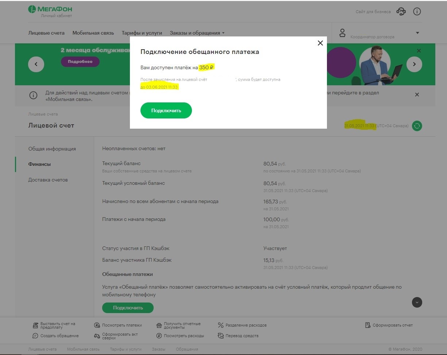
Task: Open footer Лицевые счета link
Action: click(42, 349)
